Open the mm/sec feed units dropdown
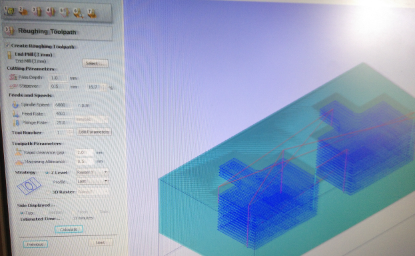Screen dimensions: 415x256 pos(91,120)
